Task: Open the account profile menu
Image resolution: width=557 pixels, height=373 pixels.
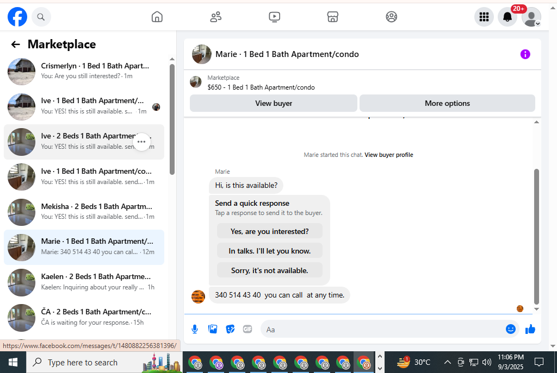Action: pyautogui.click(x=531, y=17)
